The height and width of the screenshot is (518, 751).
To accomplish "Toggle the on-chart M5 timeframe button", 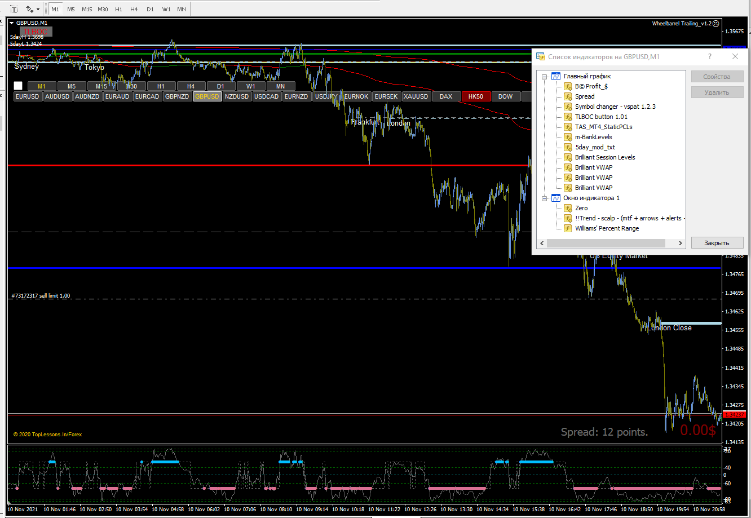I will point(72,86).
